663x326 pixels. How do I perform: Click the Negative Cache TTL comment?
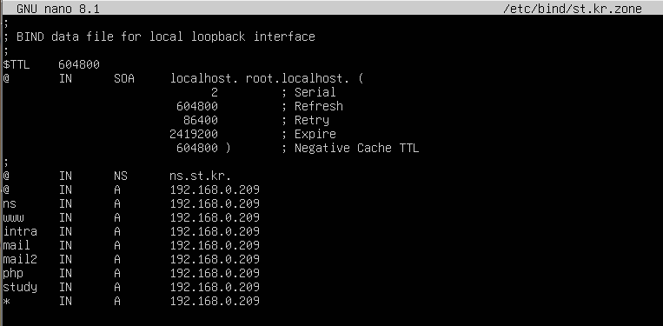pos(356,148)
